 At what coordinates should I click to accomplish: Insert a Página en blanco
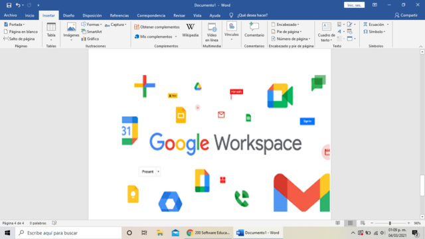(21, 32)
